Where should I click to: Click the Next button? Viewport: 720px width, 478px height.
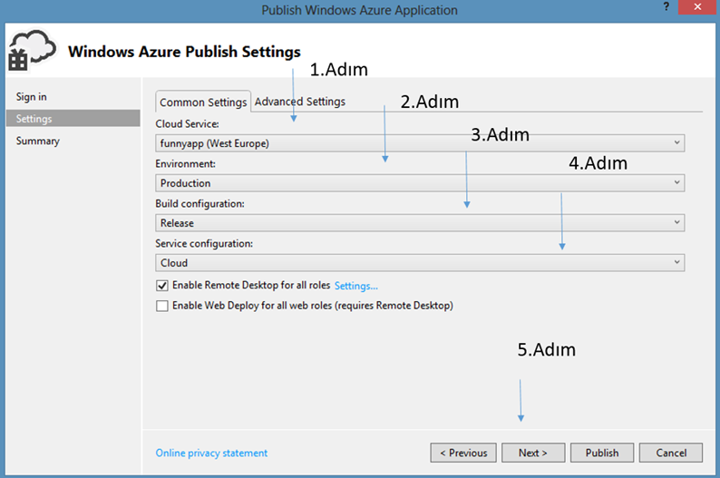[x=533, y=453]
